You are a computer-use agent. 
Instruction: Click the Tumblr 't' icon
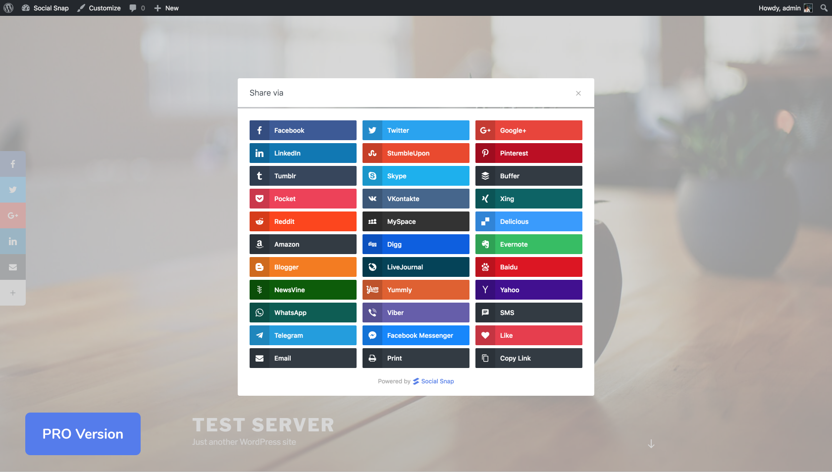click(260, 176)
